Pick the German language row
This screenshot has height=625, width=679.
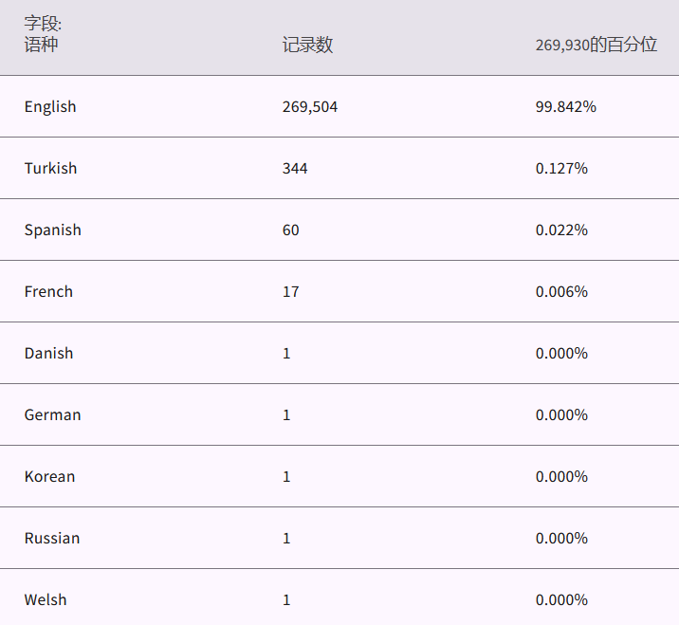[53, 415]
